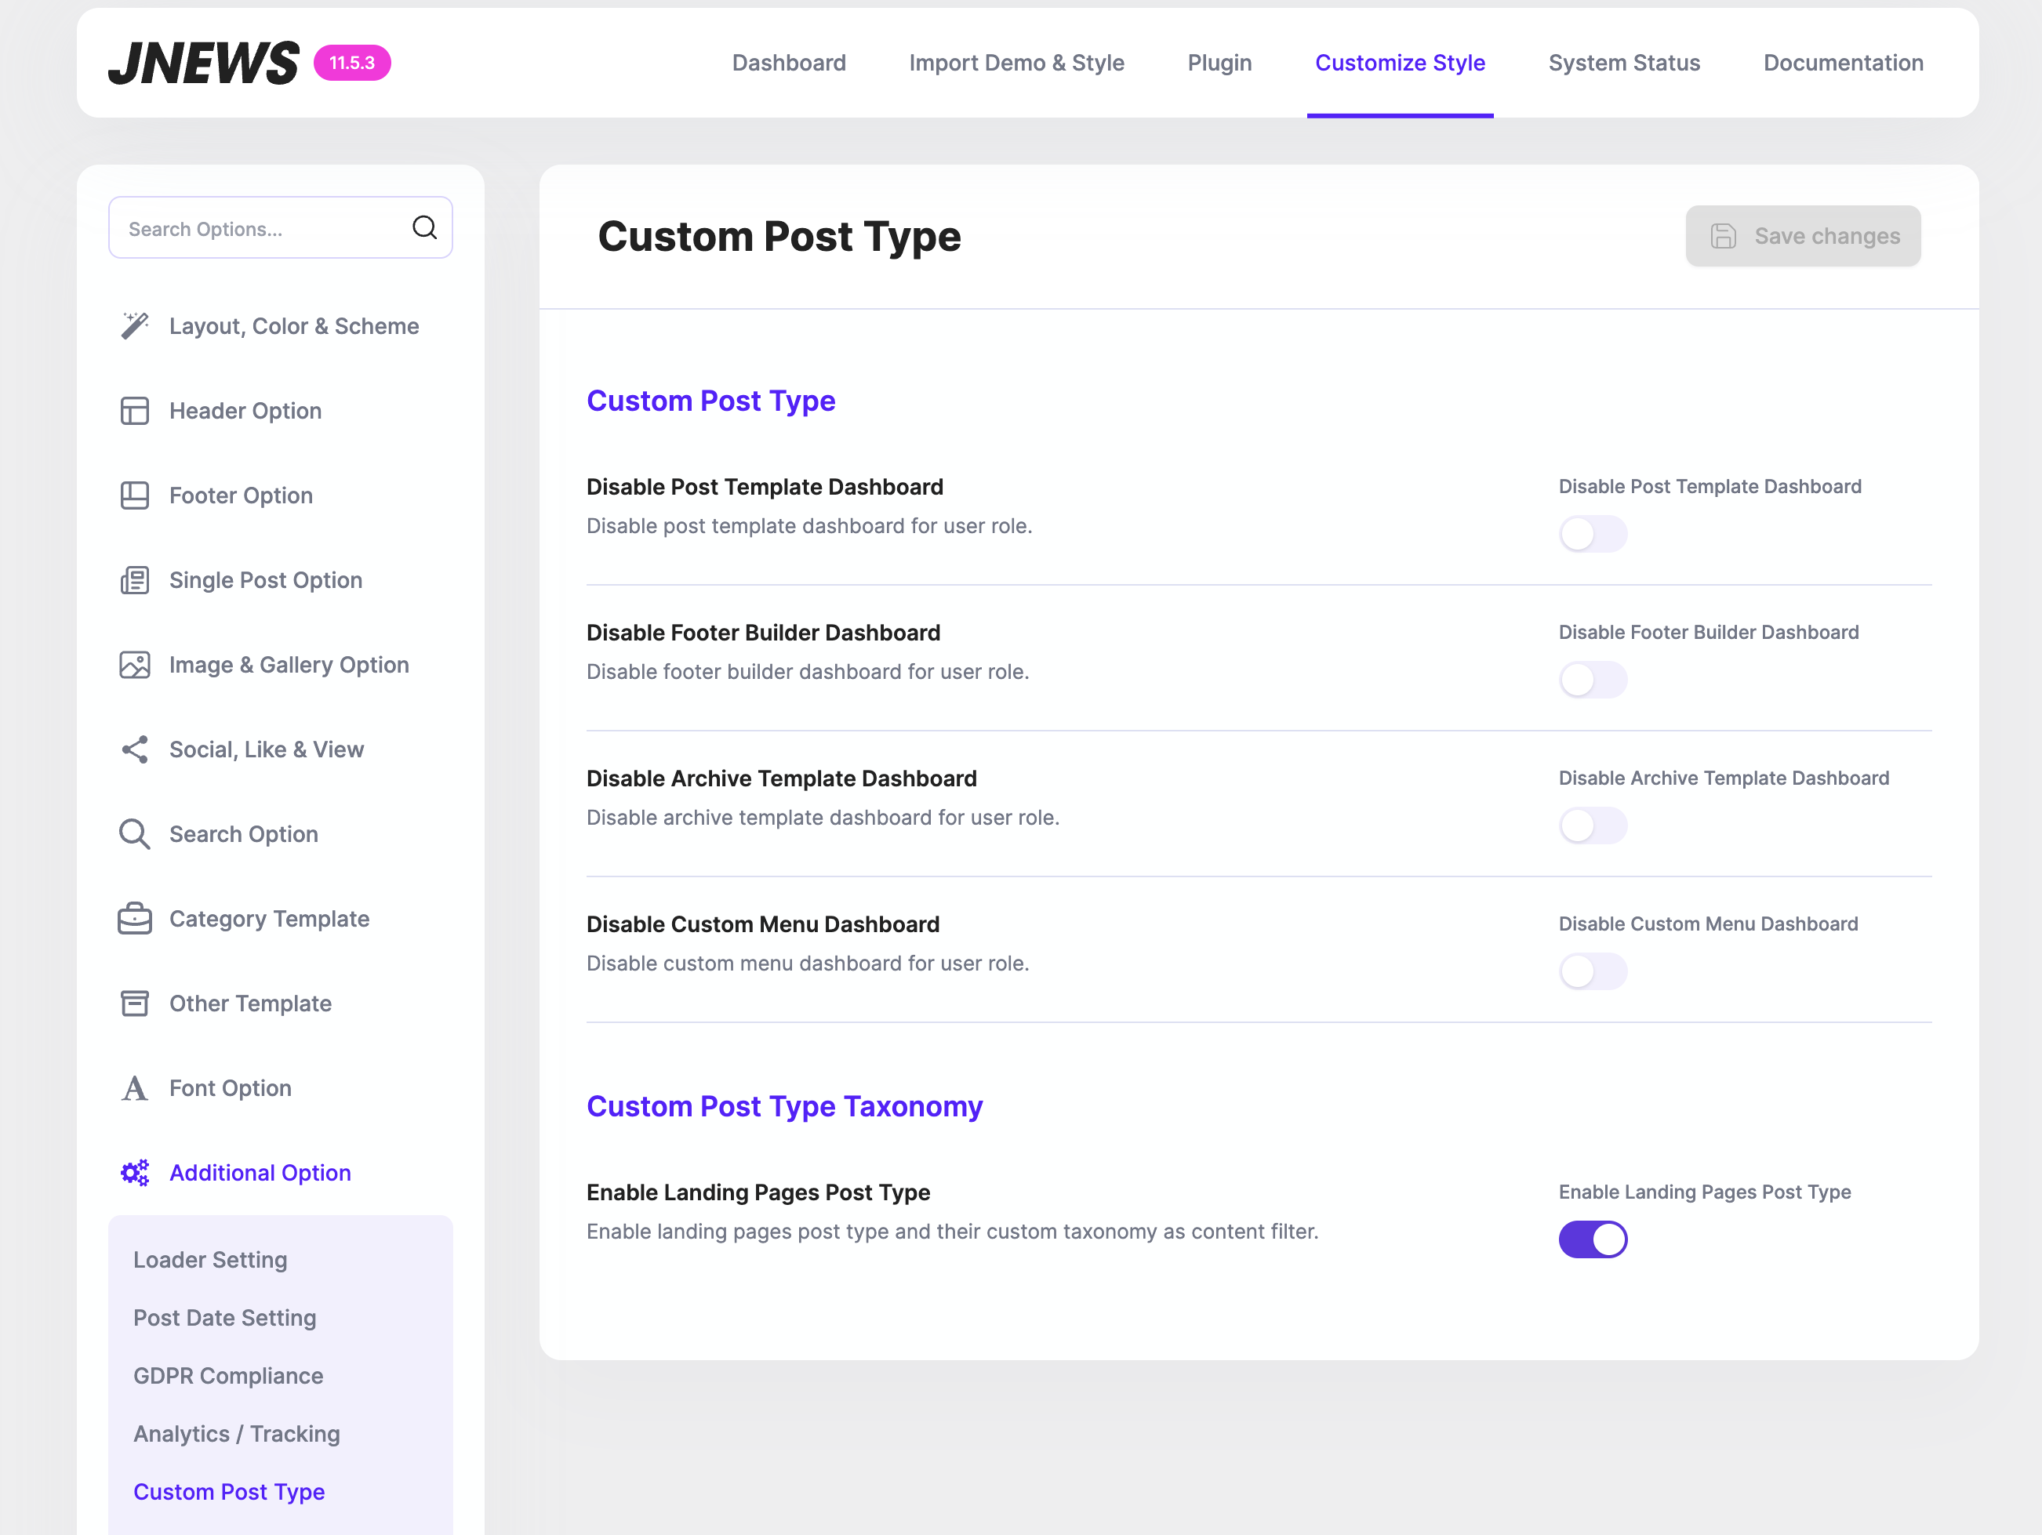Screen dimensions: 2042x1535
Task: Open the GDPR Compliance sub-item
Action: [x=228, y=1375]
